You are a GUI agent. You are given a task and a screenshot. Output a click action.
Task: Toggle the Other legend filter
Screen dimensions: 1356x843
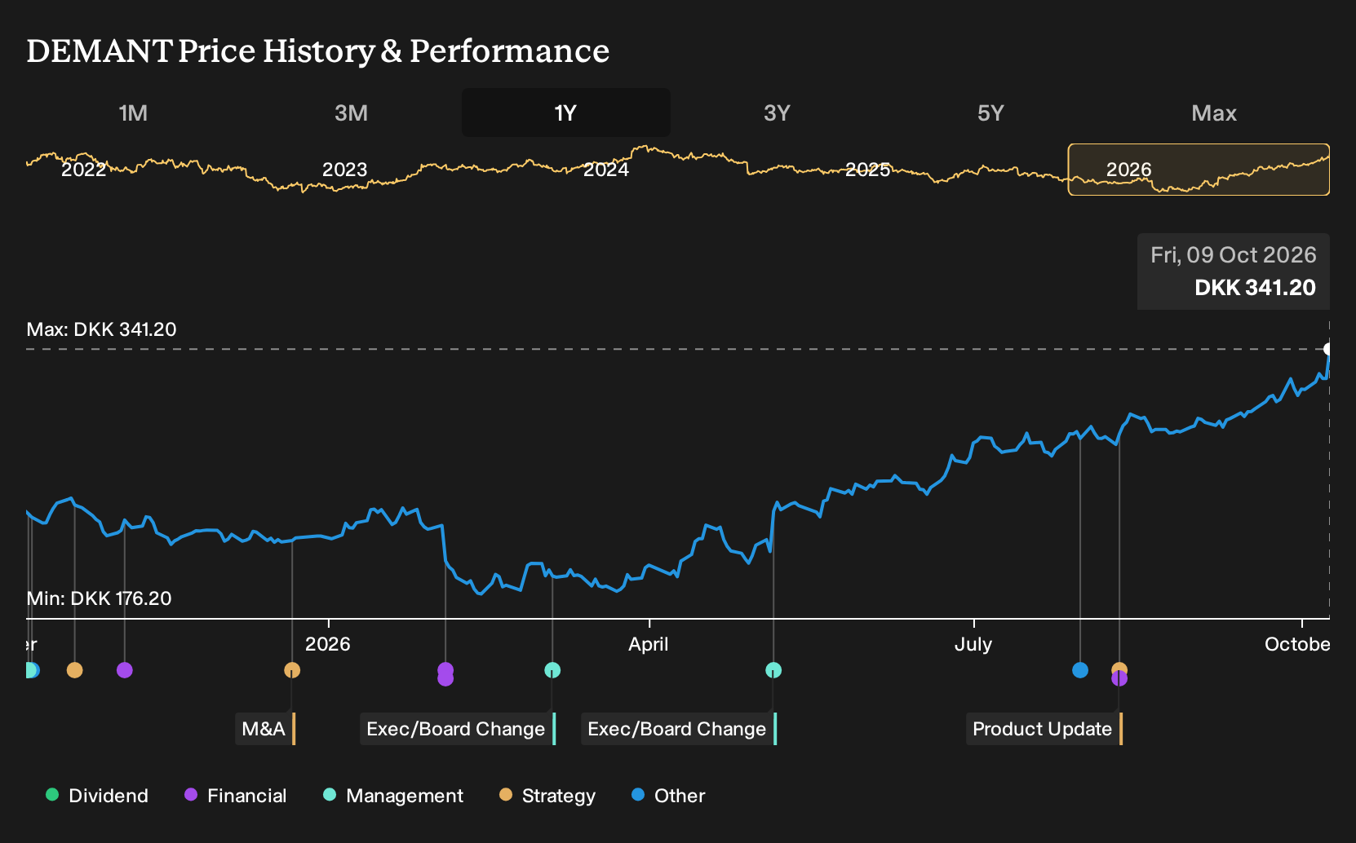click(668, 796)
